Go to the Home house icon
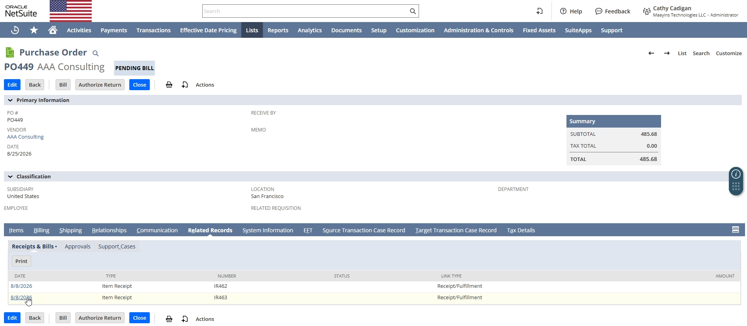Screen dimensions: 747x326 click(53, 30)
